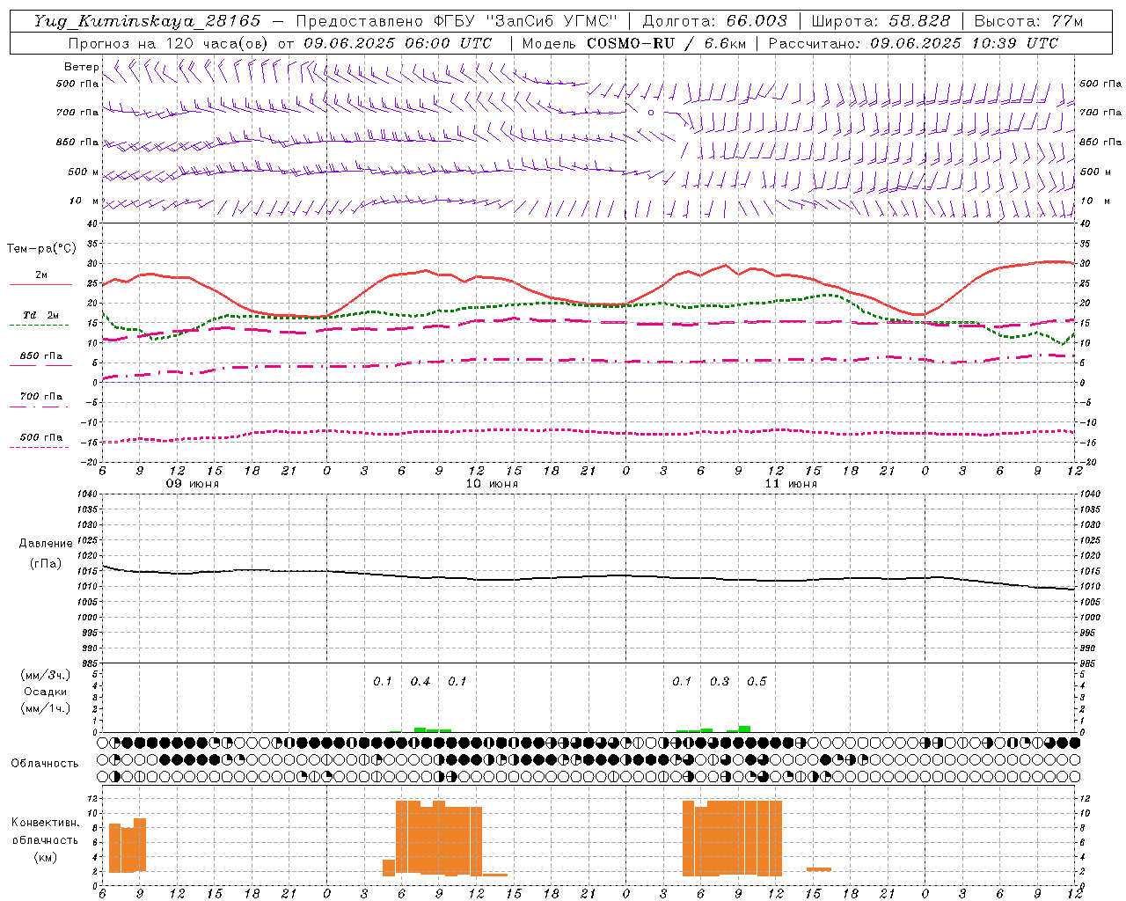Select the provider text ФГБУ "ЗапСиб УГМС"

[526, 21]
